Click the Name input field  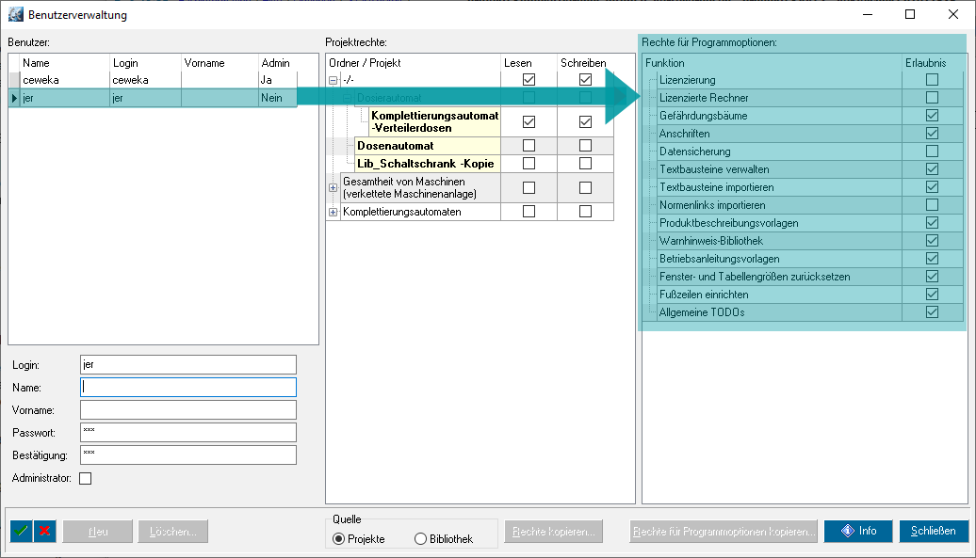click(x=188, y=387)
